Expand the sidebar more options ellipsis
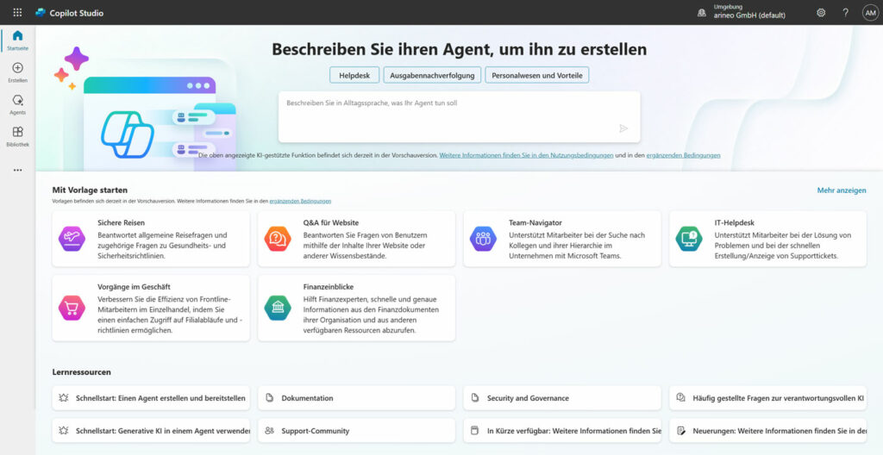This screenshot has width=883, height=455. point(17,170)
